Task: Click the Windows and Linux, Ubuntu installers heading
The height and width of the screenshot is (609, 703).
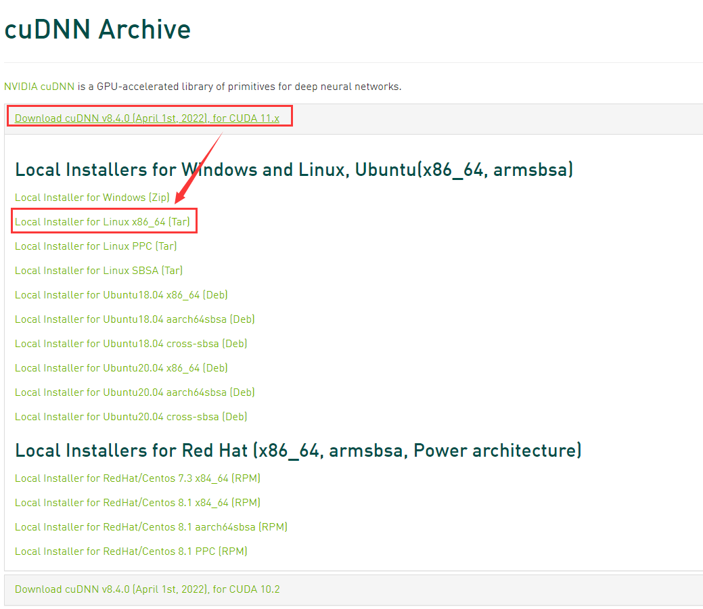Action: coord(294,170)
